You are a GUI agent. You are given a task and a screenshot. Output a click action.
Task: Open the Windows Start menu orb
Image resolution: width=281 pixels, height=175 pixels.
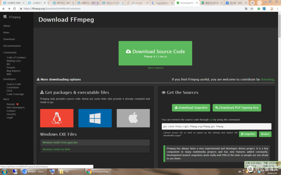tap(4, 172)
